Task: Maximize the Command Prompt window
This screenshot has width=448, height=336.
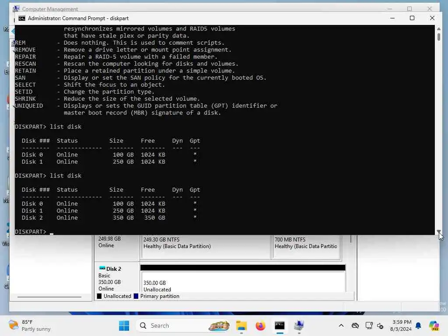Action: click(412, 18)
